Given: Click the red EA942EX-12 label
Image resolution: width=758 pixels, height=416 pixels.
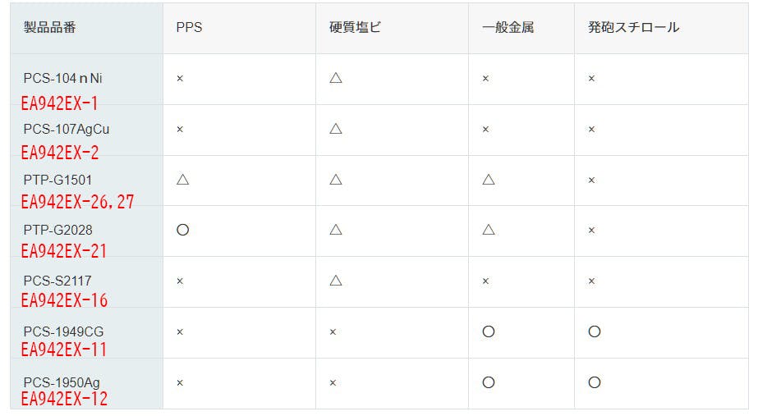Looking at the screenshot, I should pyautogui.click(x=64, y=400).
